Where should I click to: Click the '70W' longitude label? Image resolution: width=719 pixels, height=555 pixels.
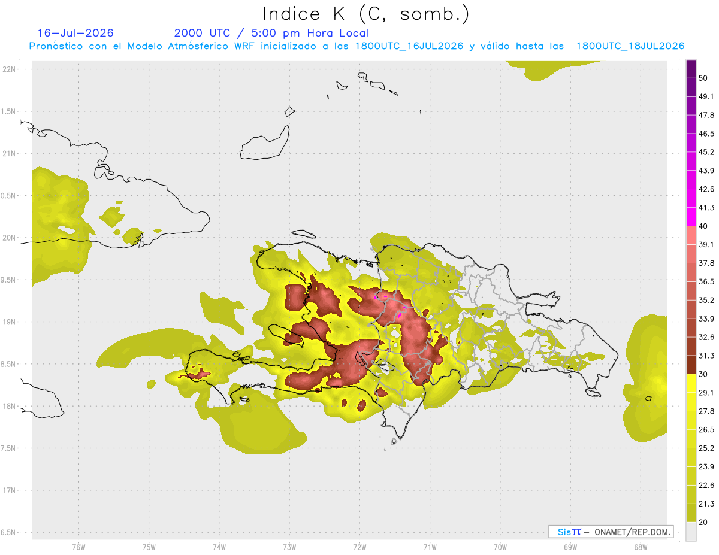pyautogui.click(x=500, y=547)
